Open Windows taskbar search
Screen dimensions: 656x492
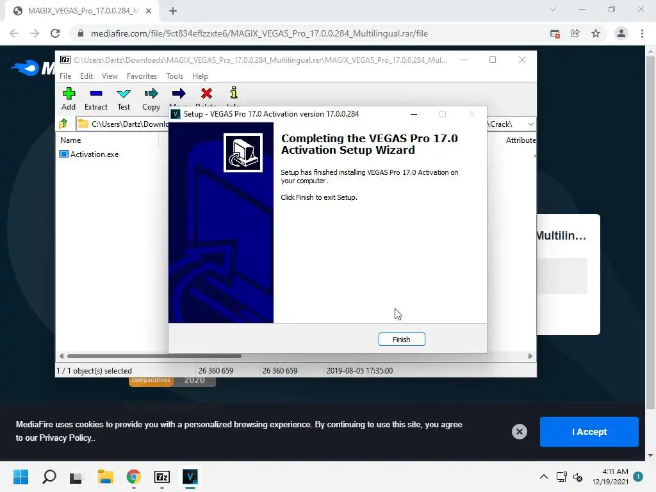click(49, 477)
